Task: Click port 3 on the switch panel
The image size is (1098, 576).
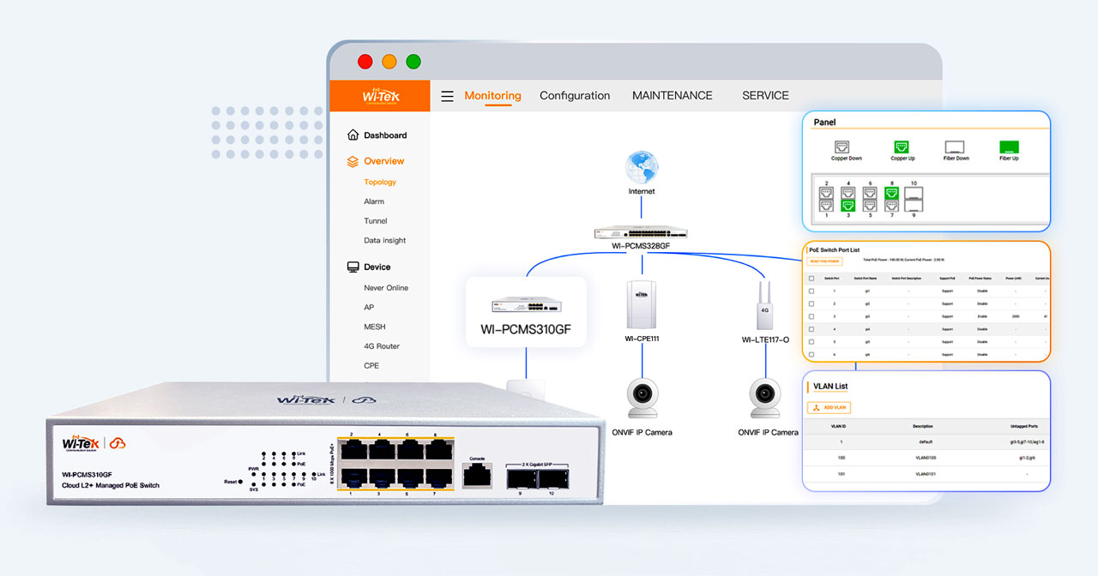Action: [x=848, y=206]
